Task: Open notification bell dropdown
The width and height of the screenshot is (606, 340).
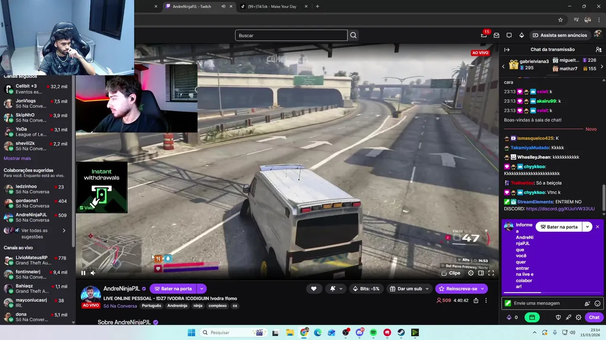Action: (336, 289)
